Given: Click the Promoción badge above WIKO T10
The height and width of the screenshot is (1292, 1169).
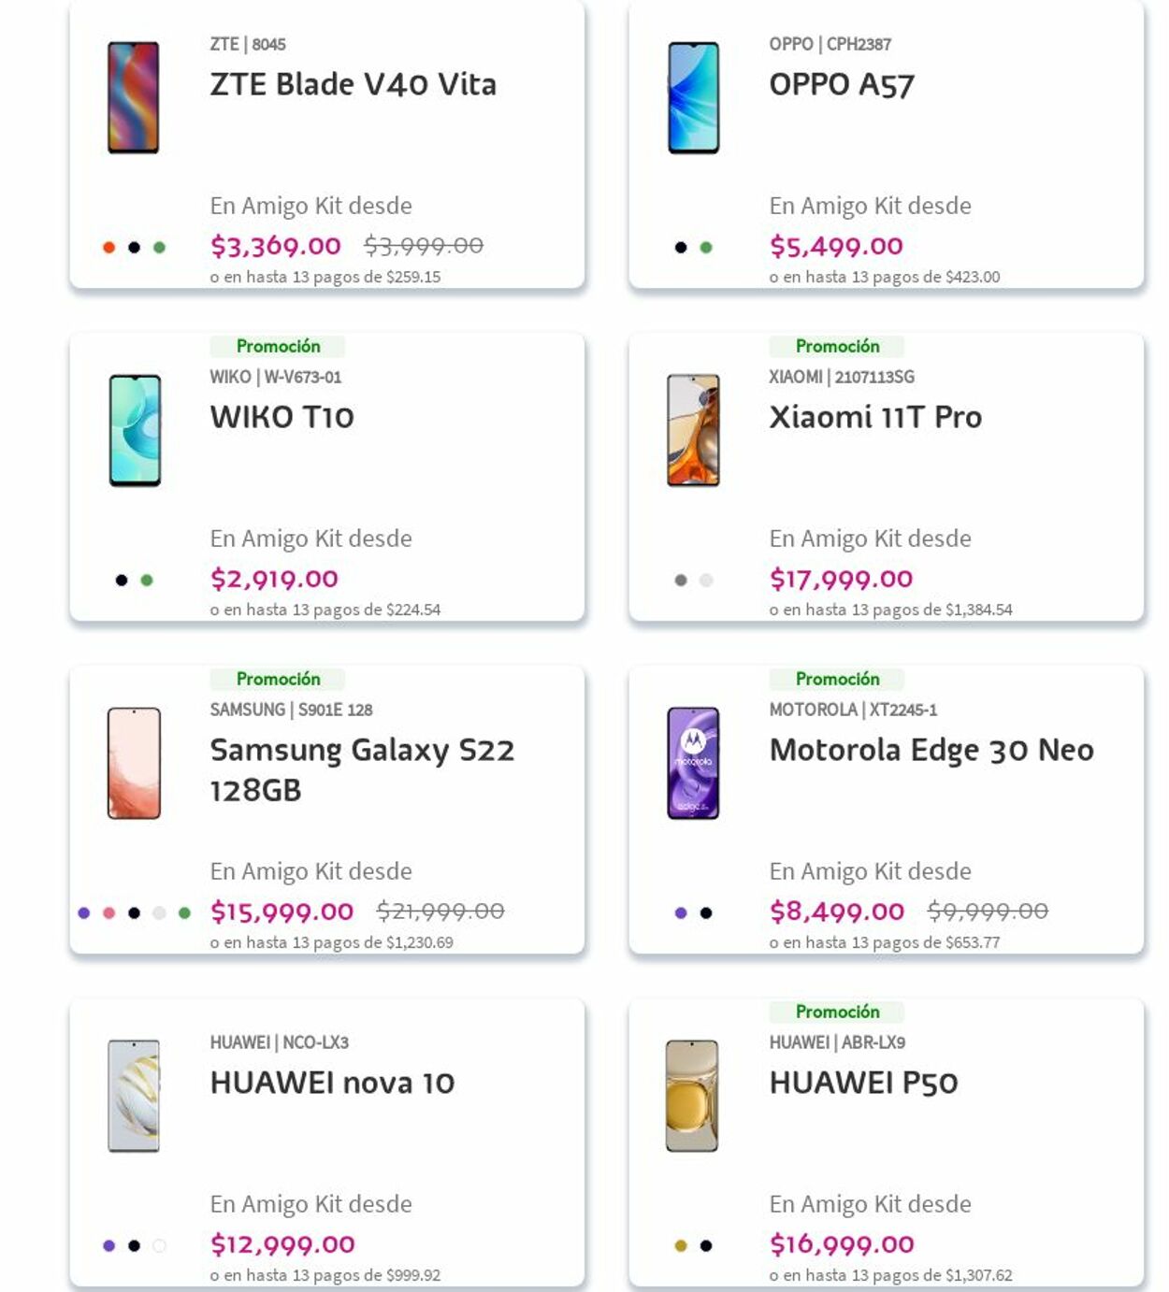Looking at the screenshot, I should pos(278,346).
